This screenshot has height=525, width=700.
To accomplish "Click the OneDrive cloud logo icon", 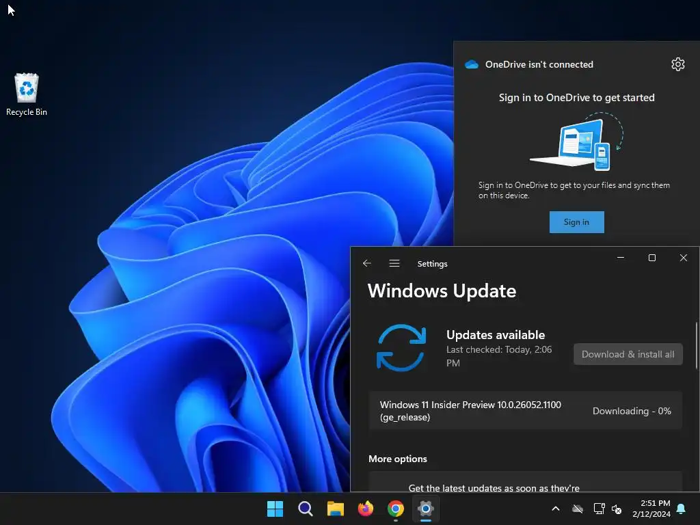I will point(472,64).
